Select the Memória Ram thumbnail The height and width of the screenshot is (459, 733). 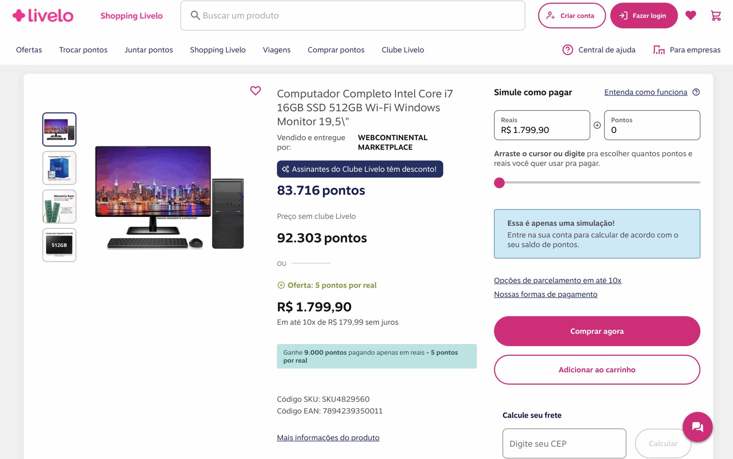click(59, 206)
